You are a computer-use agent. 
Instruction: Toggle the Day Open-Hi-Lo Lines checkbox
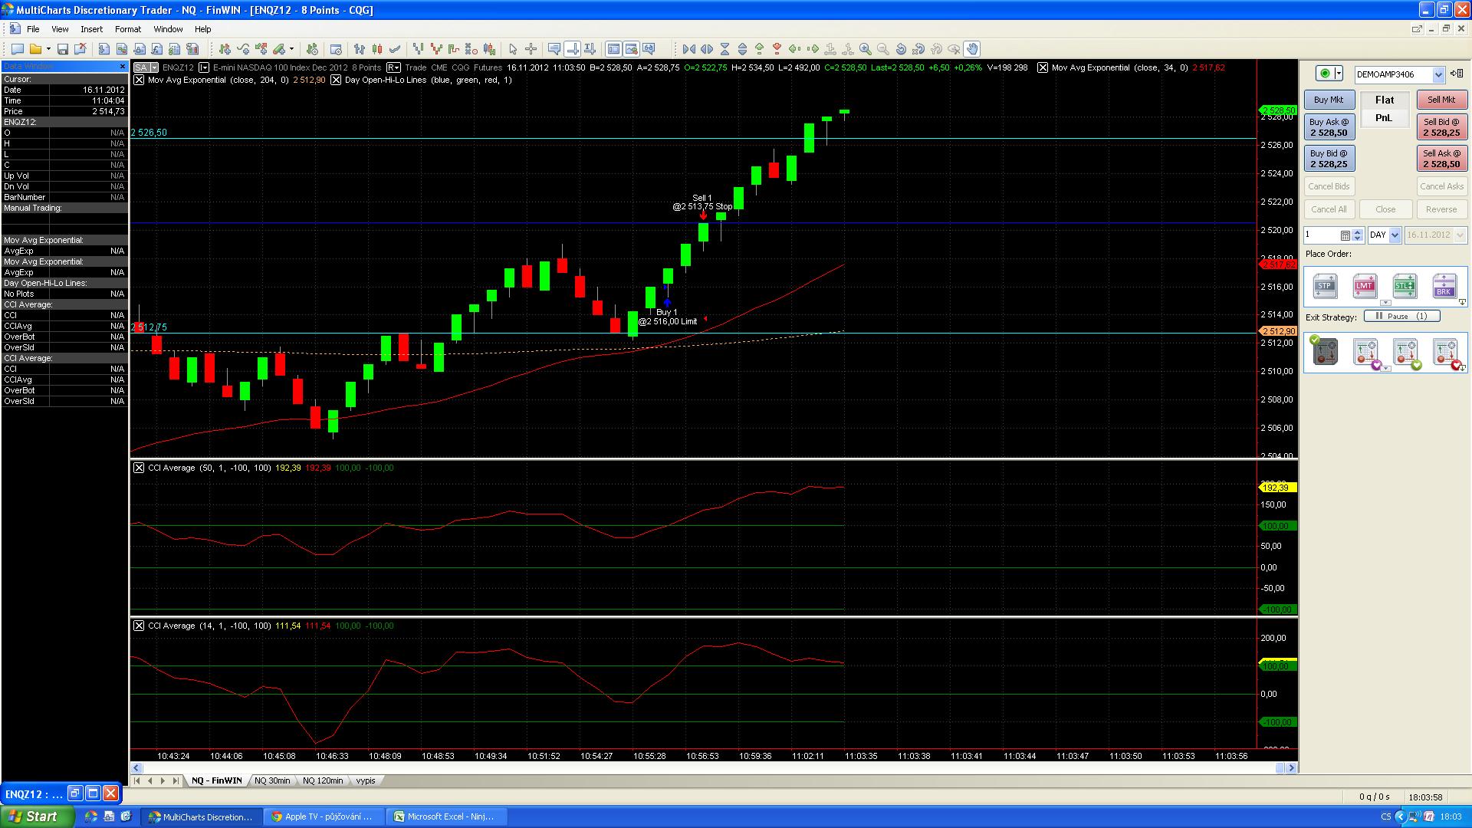336,80
